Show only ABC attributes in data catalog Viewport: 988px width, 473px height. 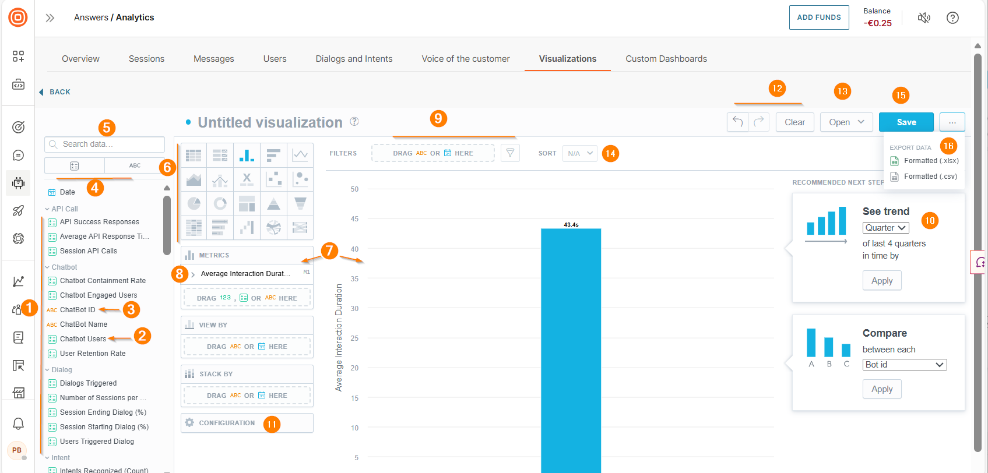coord(135,166)
